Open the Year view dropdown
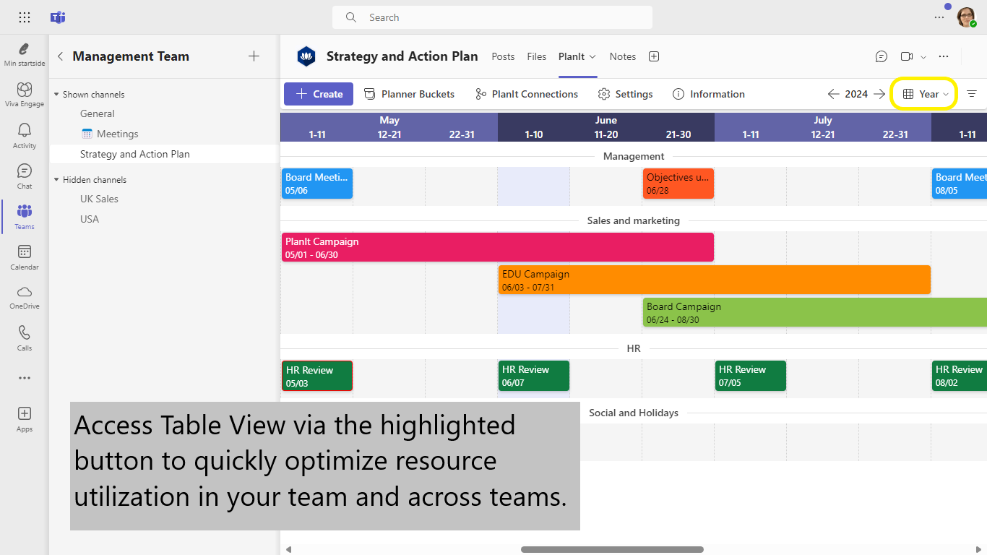 pos(925,94)
